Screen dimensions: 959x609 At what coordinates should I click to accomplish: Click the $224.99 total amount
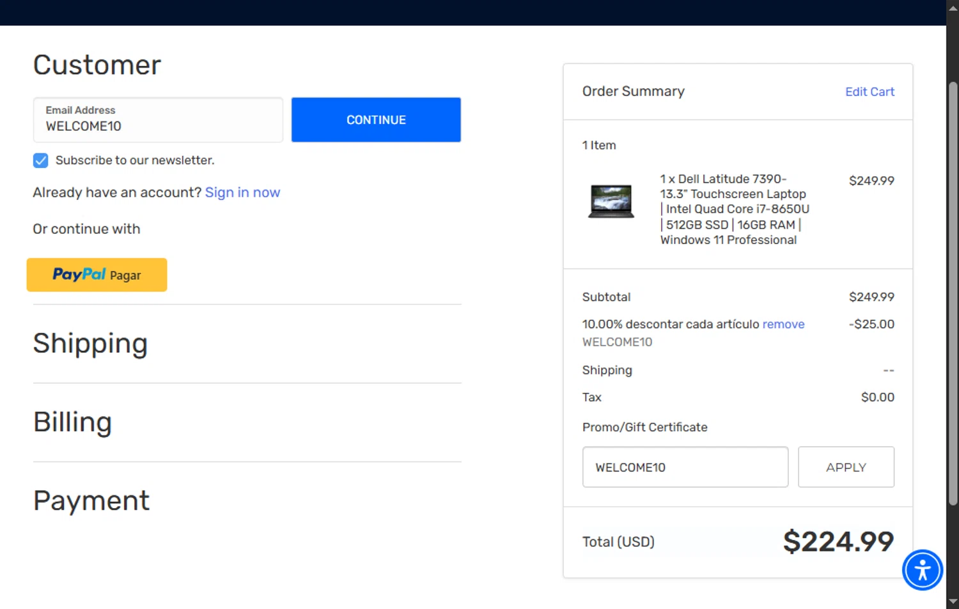pyautogui.click(x=839, y=542)
